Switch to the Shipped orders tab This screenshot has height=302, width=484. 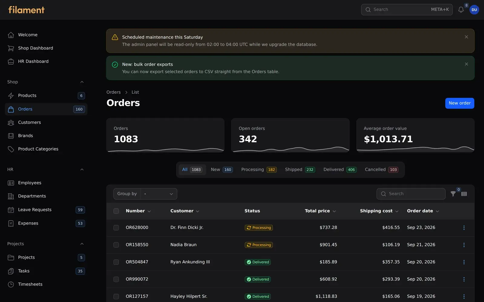coord(300,169)
